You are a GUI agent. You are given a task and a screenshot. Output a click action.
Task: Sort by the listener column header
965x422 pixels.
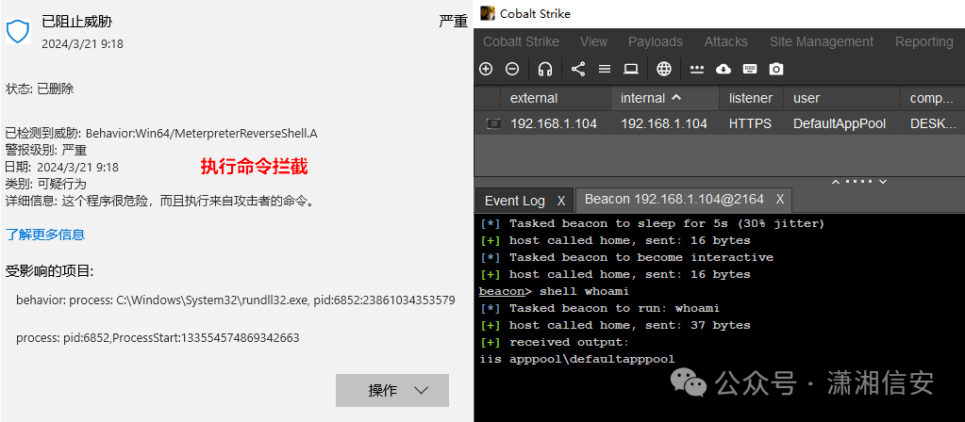point(750,98)
